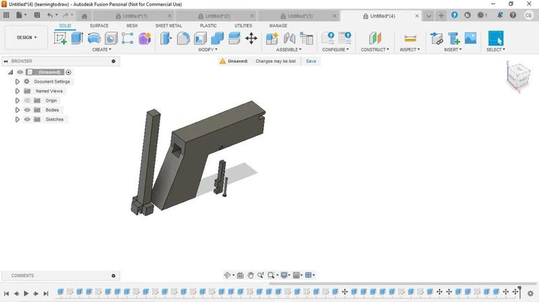Viewport: 539px width, 302px height.
Task: Jump to timeline beginning
Action: [x=7, y=294]
